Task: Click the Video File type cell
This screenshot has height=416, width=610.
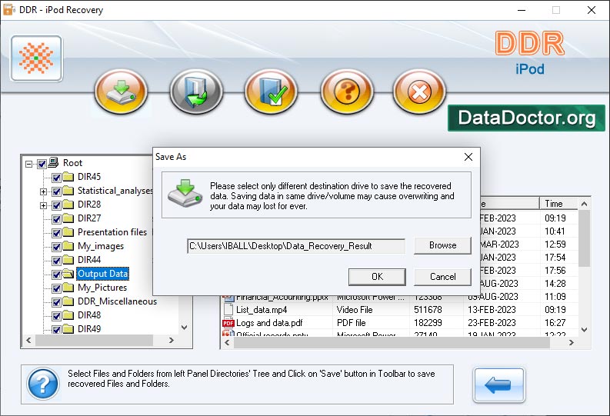Action: (355, 310)
